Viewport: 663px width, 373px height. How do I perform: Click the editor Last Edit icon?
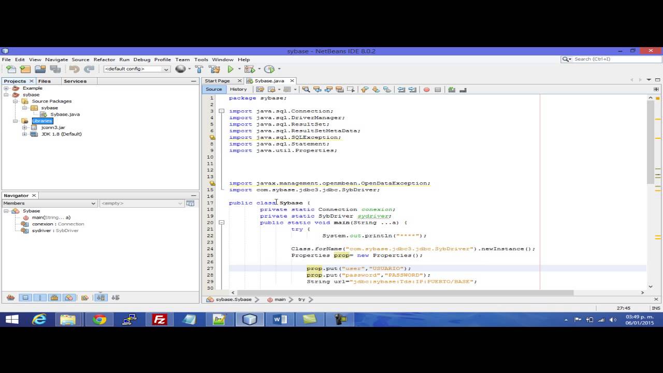[260, 90]
